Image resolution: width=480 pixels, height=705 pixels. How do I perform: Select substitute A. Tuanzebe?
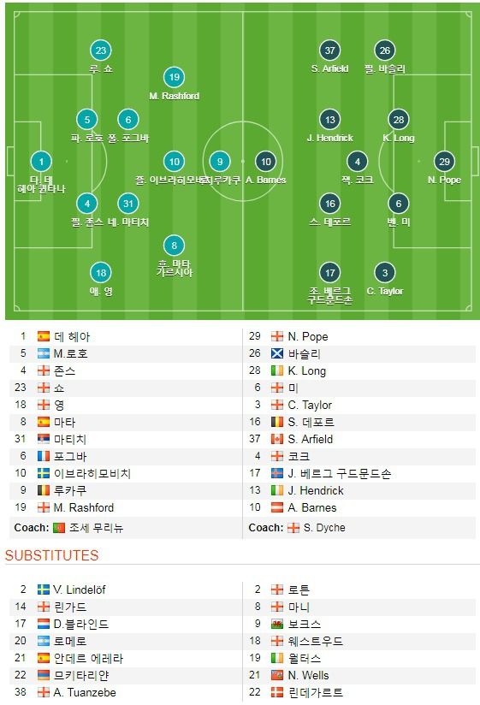click(x=85, y=692)
